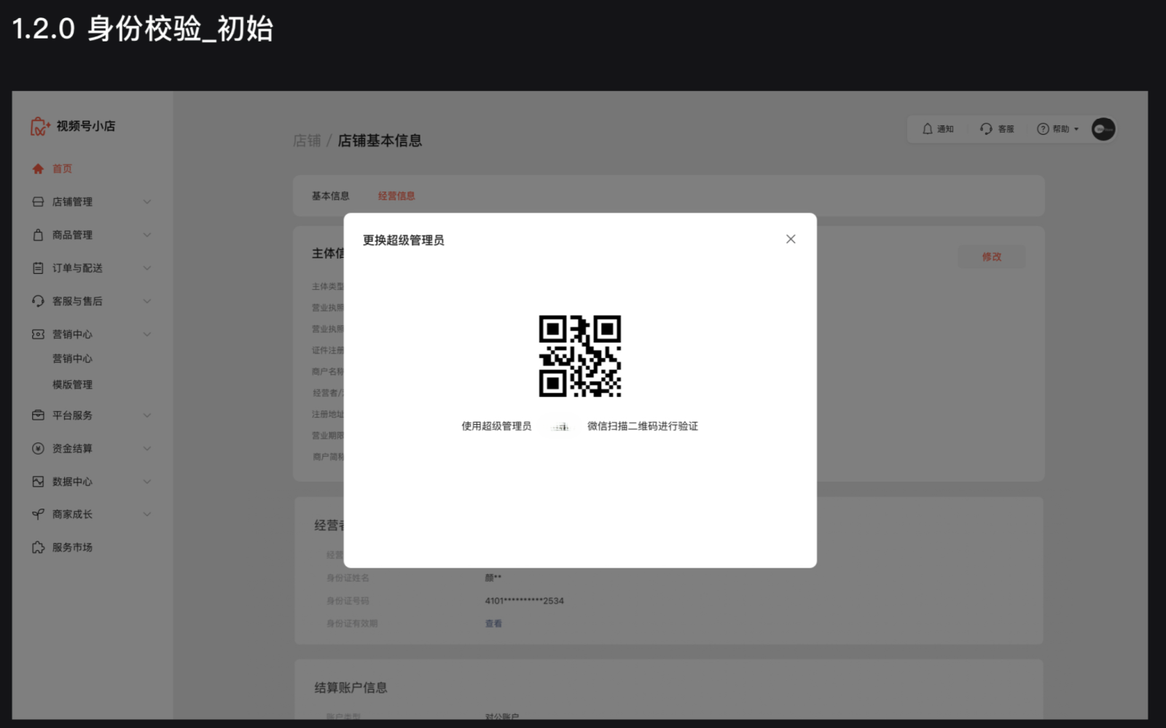Click the 修改 button
The height and width of the screenshot is (728, 1166).
tap(992, 257)
